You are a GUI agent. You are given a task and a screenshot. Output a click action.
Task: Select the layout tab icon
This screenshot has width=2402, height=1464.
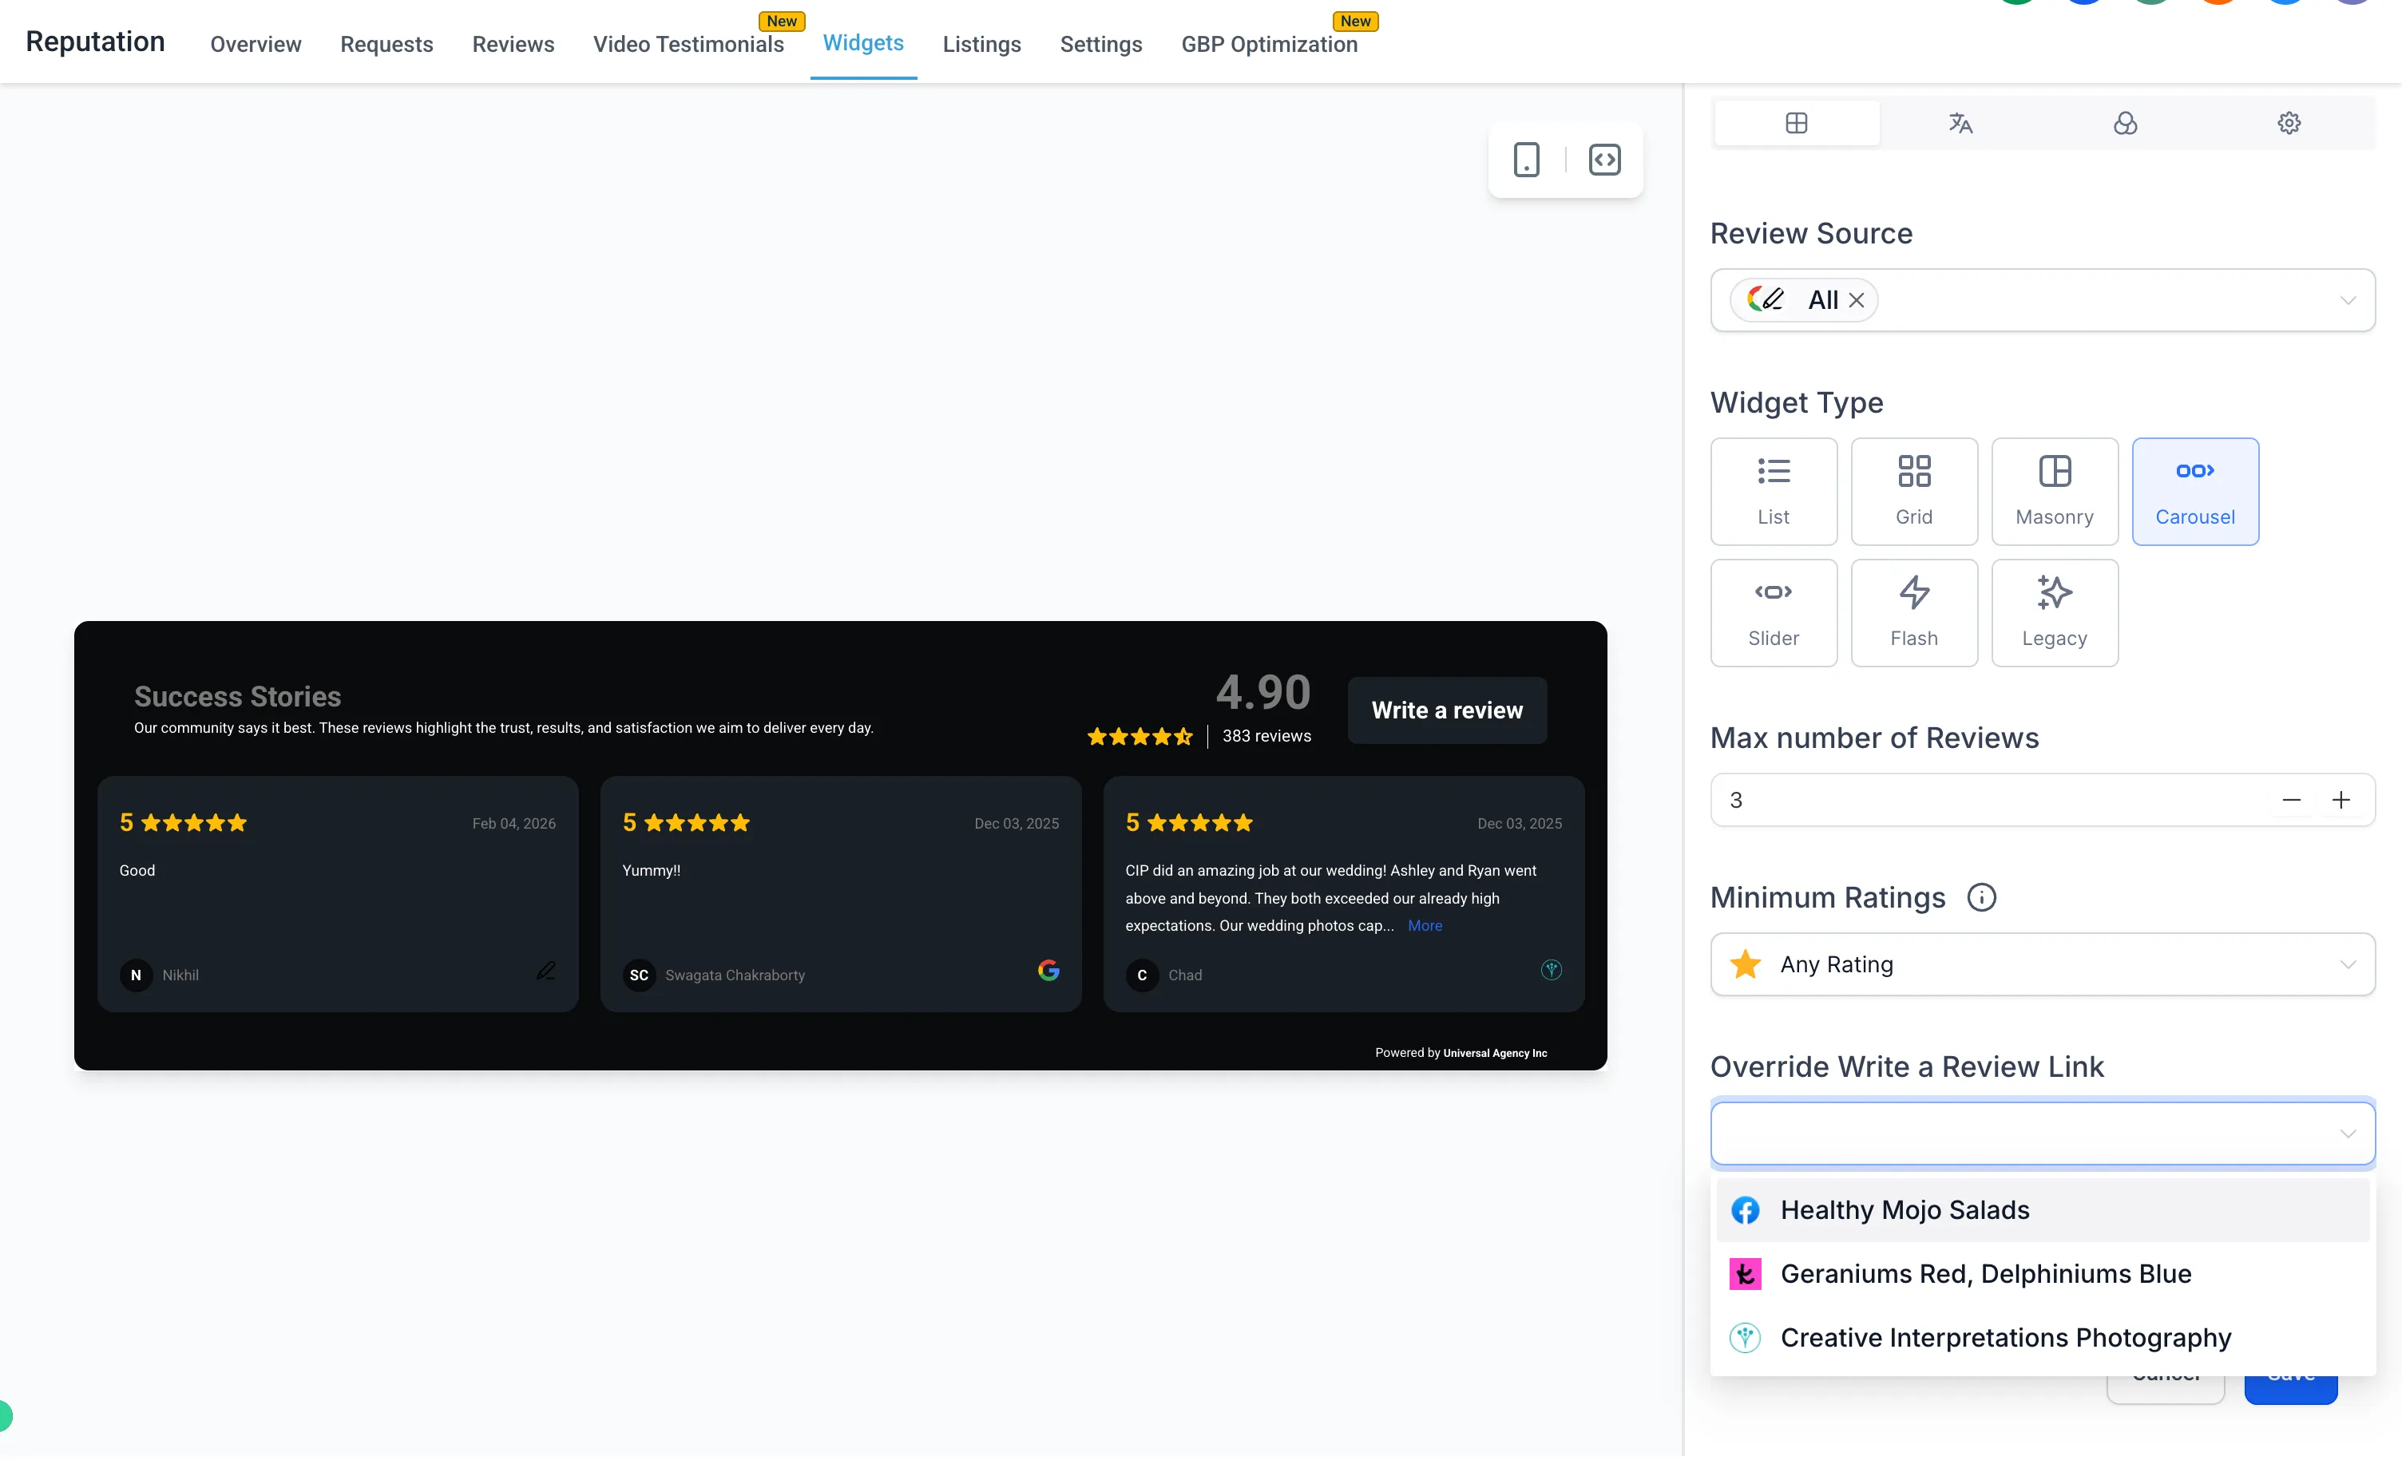(1796, 123)
